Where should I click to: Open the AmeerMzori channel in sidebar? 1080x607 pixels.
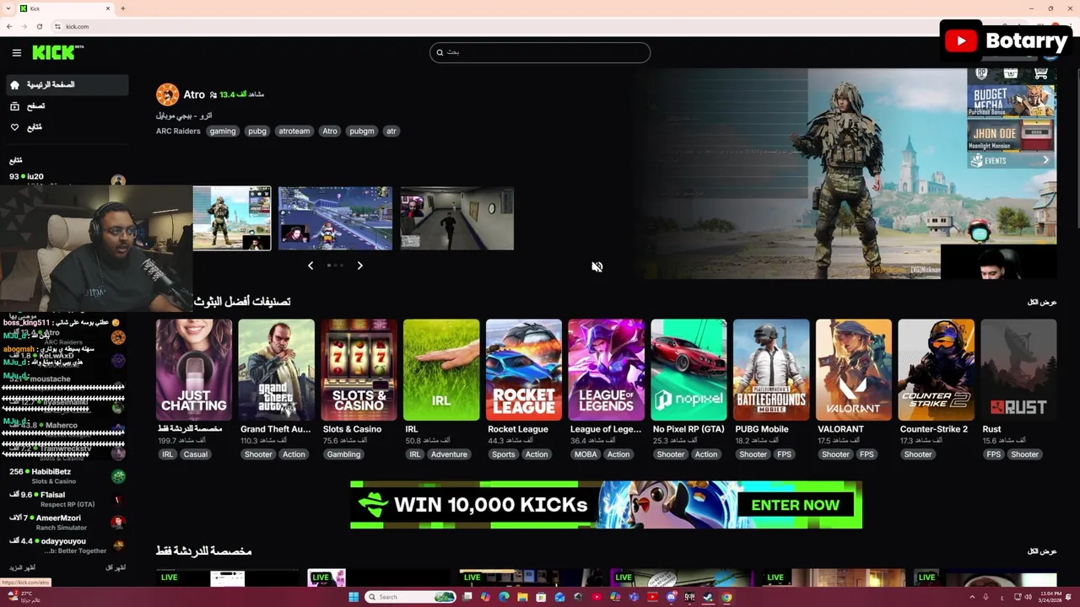[x=66, y=522]
